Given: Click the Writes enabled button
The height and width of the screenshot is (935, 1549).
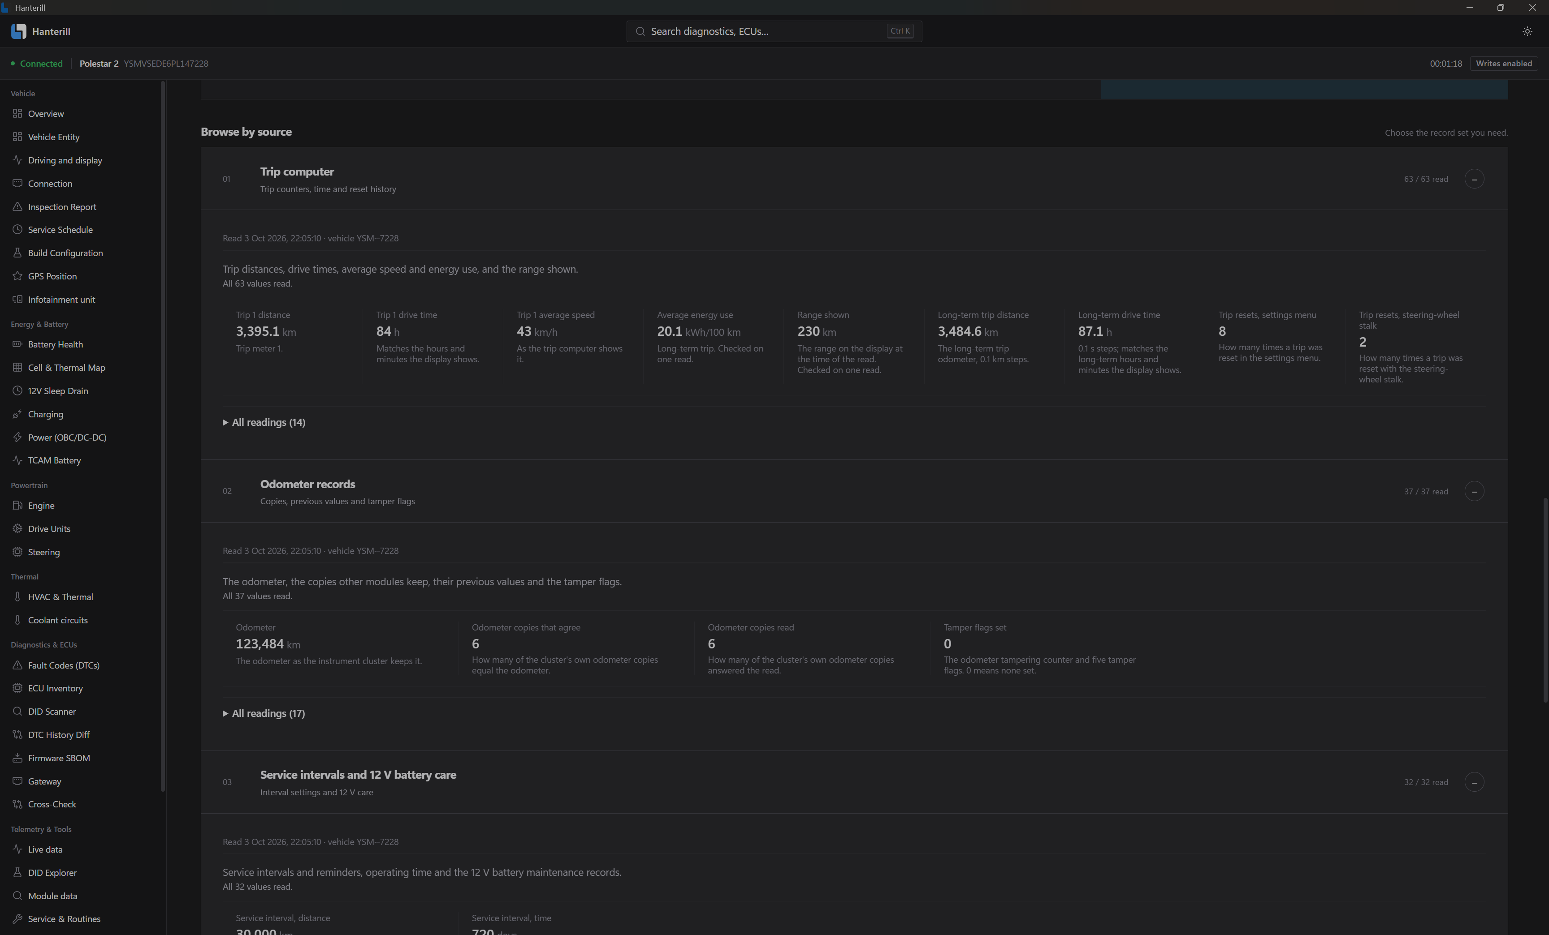Looking at the screenshot, I should tap(1504, 64).
